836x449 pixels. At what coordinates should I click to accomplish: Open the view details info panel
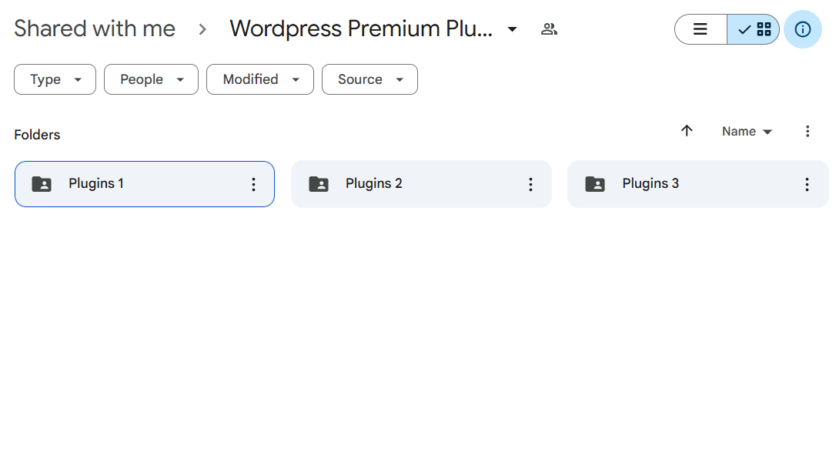coord(802,29)
